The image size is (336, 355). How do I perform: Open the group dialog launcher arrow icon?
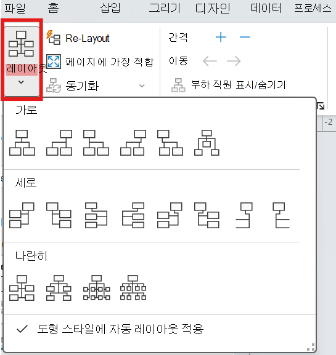tap(321, 106)
